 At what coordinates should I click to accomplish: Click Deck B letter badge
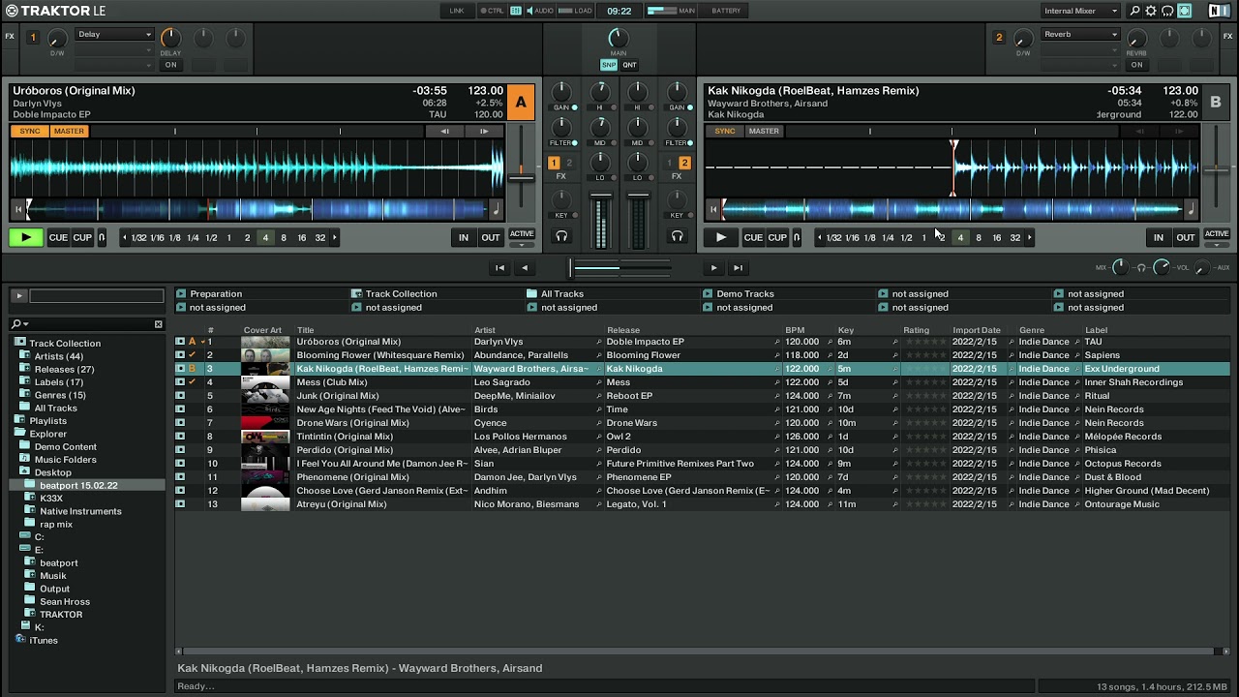coord(1217,103)
